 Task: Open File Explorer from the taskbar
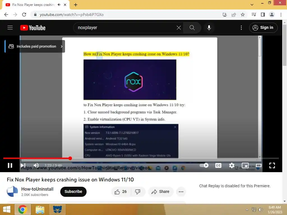(40, 209)
